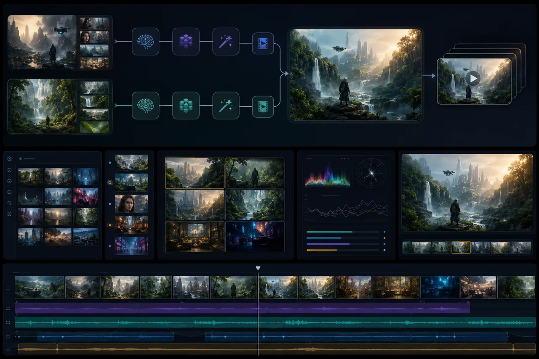This screenshot has height=359, width=539.
Task: Open the forest waterfall source image at left
Action: tap(42, 106)
